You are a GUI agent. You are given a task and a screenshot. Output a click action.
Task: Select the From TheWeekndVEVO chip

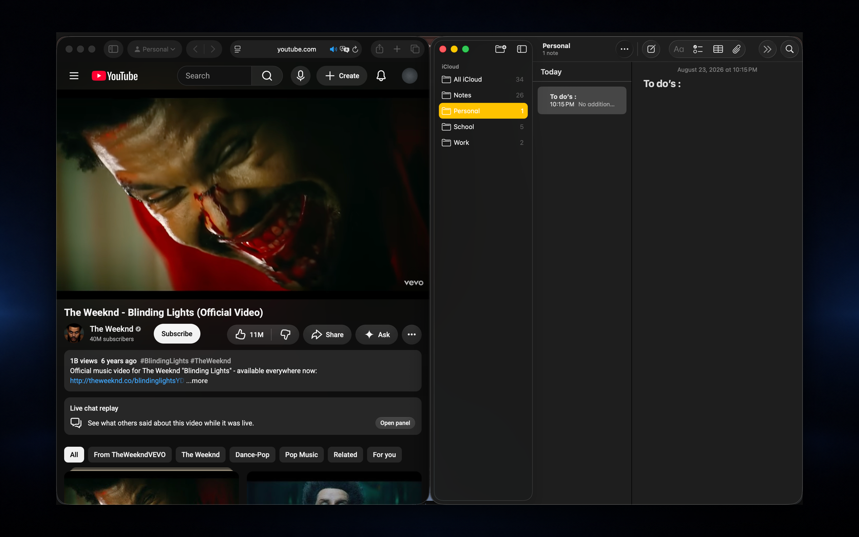coord(130,455)
